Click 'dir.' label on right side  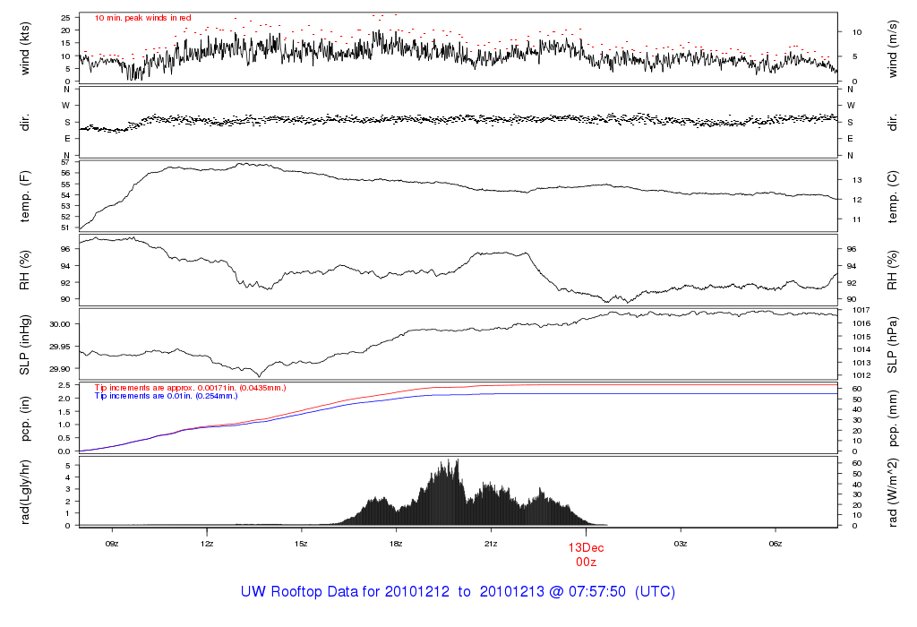[x=893, y=123]
